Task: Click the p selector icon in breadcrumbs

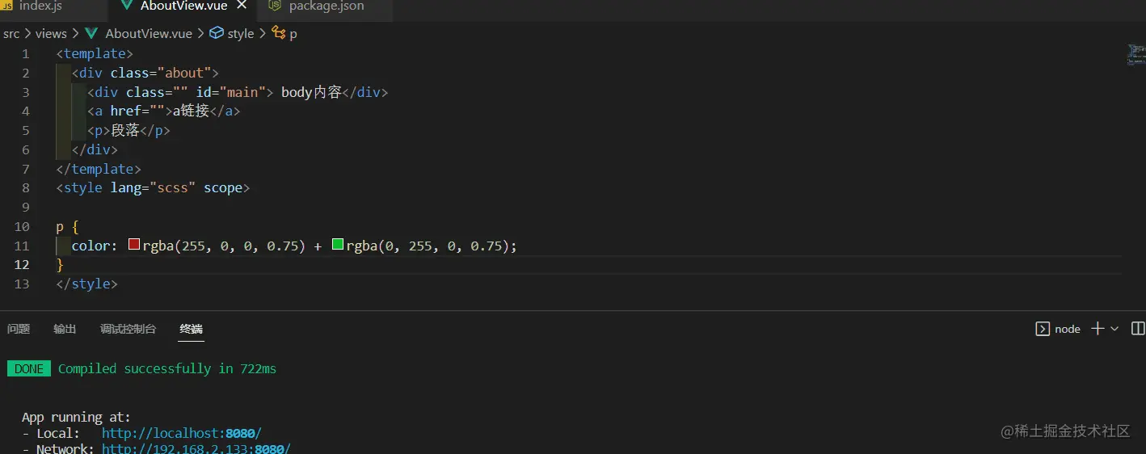Action: pos(279,33)
